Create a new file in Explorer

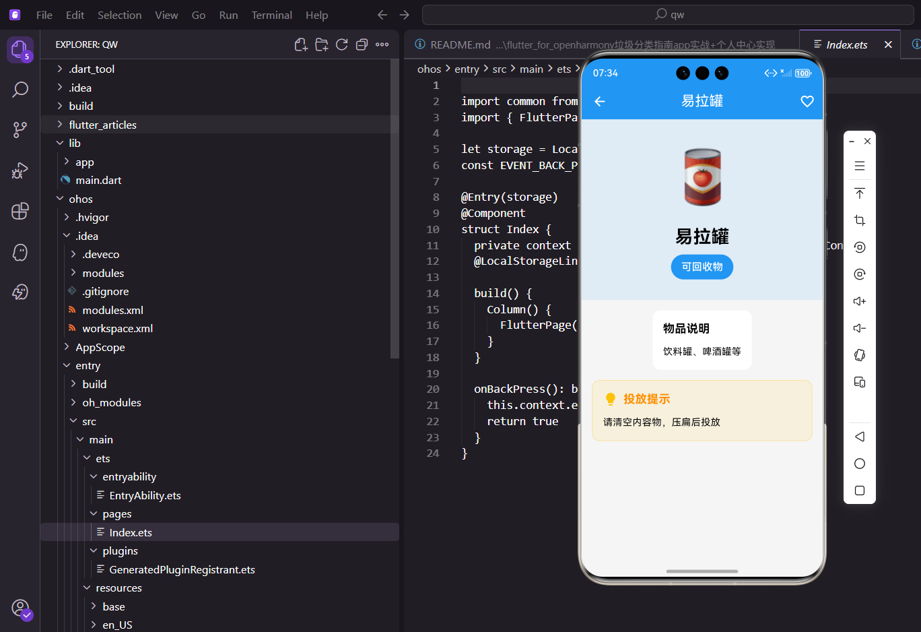coord(301,44)
